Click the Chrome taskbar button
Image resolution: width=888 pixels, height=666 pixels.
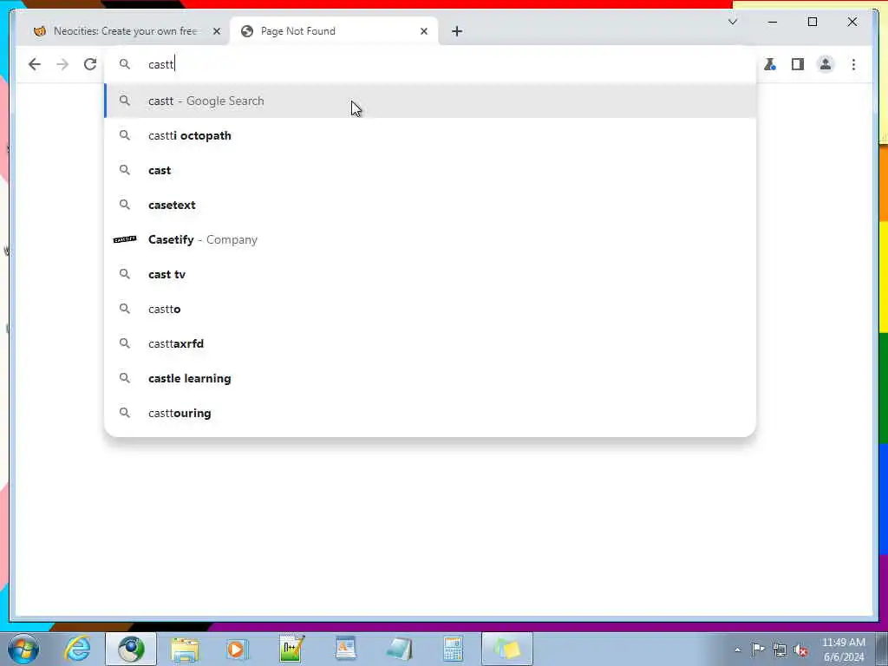(131, 649)
